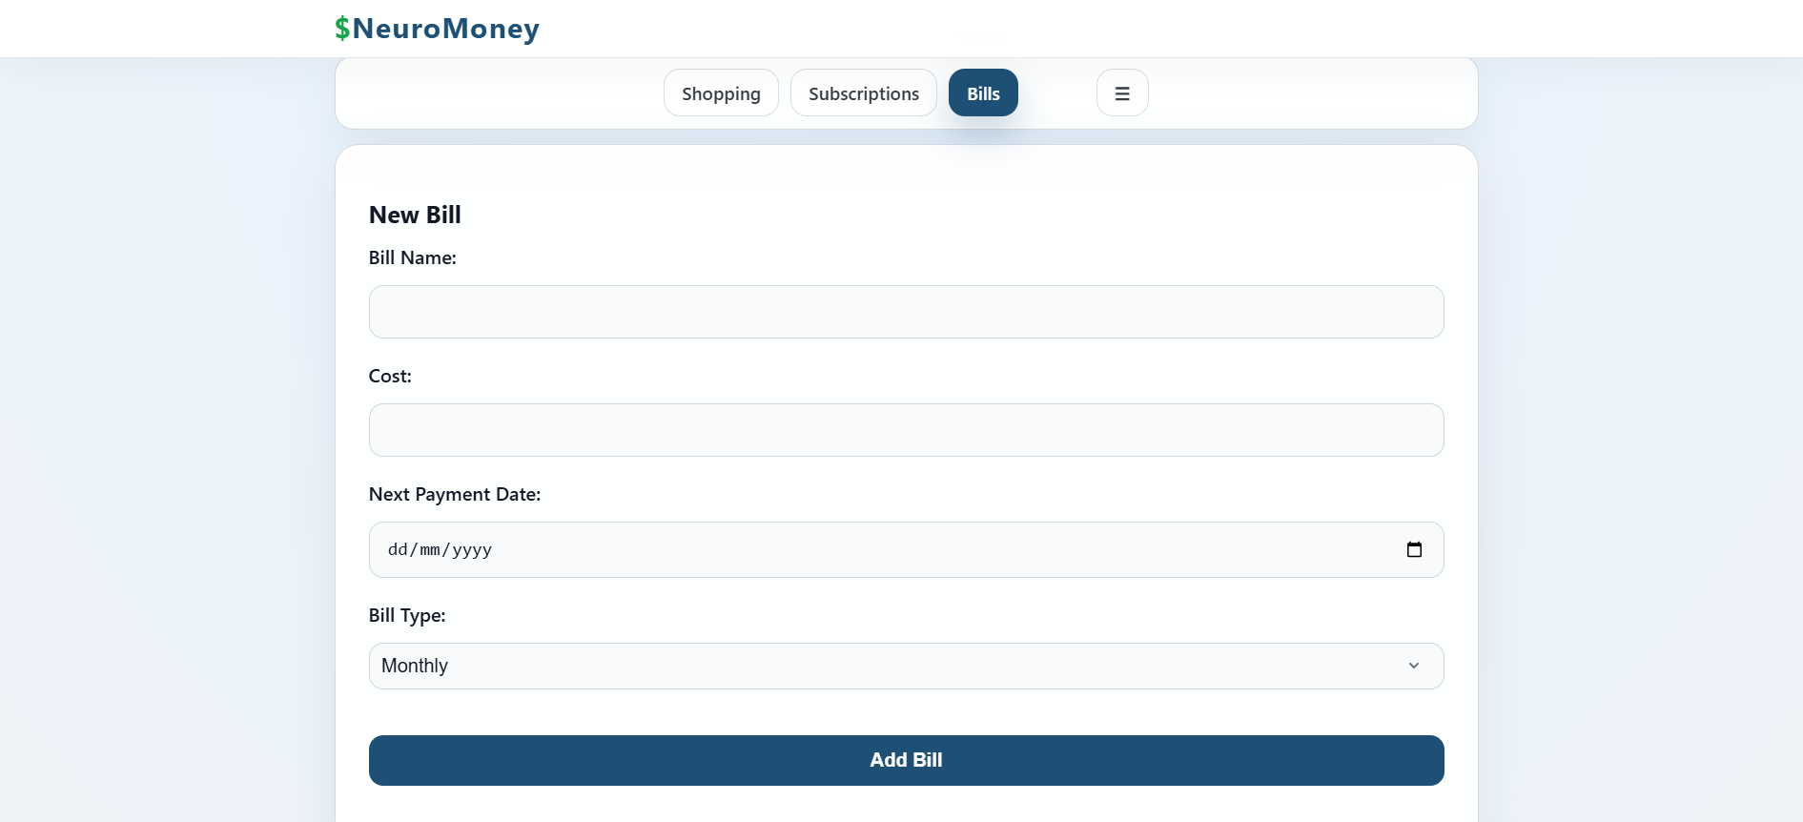
Task: Switch to the Shopping tab
Action: (x=721, y=93)
